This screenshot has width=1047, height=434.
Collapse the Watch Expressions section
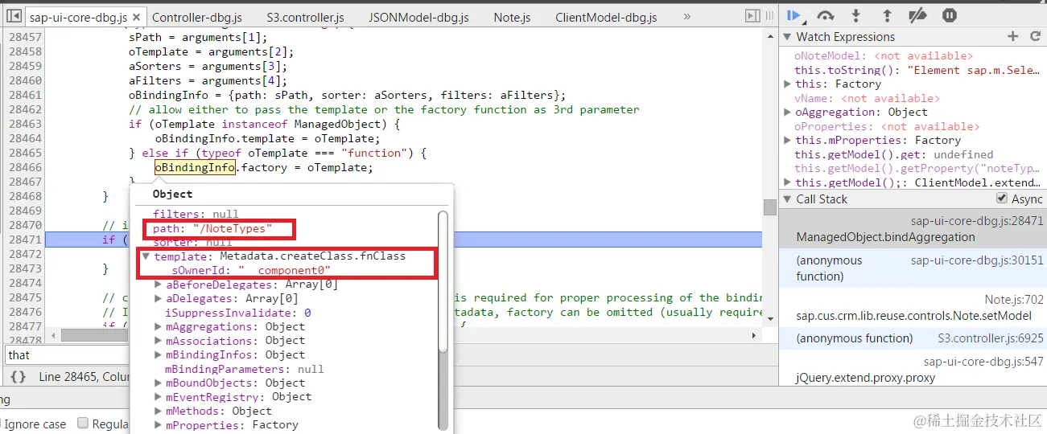coord(787,37)
